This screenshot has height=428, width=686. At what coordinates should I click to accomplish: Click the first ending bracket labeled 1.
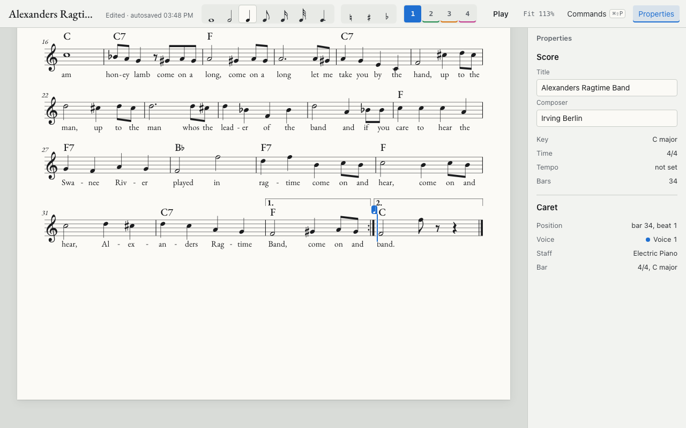pos(318,203)
